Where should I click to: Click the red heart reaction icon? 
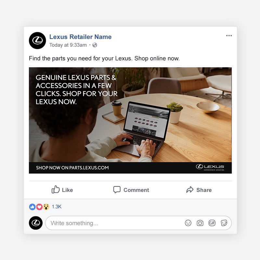(x=39, y=207)
